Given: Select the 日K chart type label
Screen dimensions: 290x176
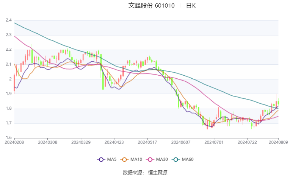Looking at the screenshot, I should pos(191,6).
